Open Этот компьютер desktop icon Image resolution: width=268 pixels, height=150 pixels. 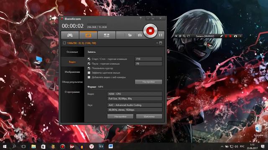(x=38, y=63)
